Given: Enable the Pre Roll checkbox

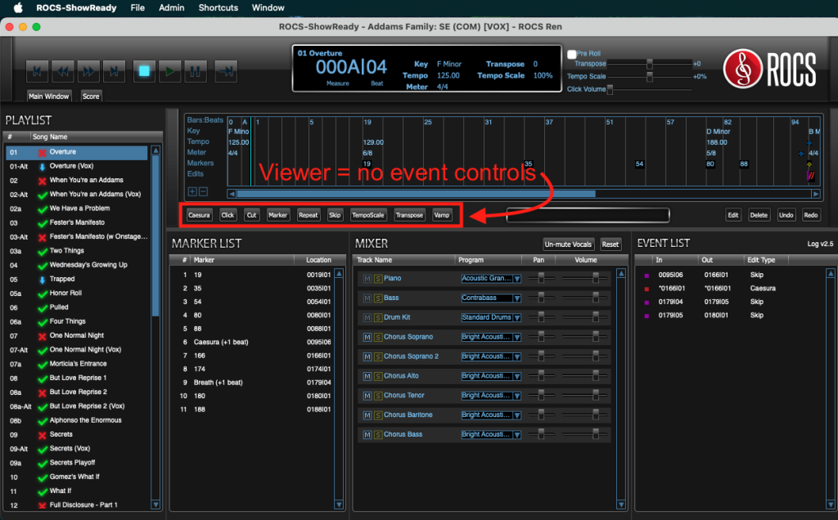Looking at the screenshot, I should click(x=572, y=54).
